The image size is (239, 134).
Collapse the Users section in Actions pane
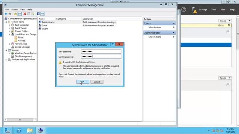click(x=174, y=23)
